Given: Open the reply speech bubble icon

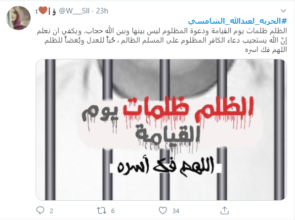Looking at the screenshot, I should (40, 211).
